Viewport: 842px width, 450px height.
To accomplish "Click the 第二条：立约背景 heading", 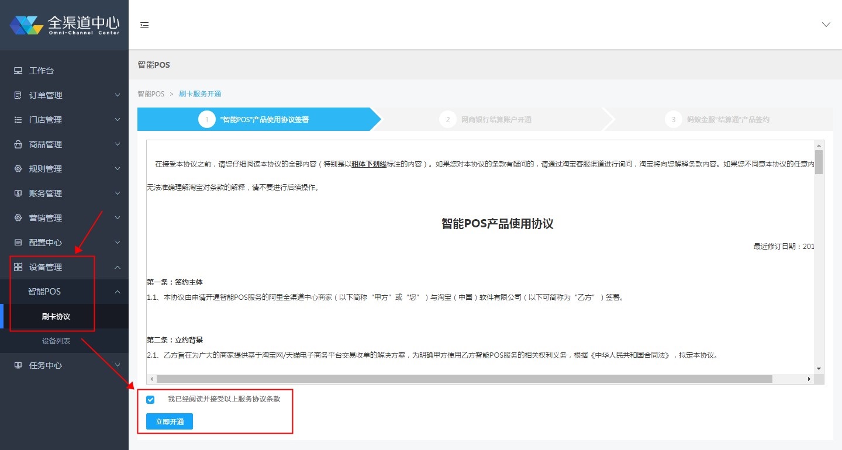I will pyautogui.click(x=175, y=340).
